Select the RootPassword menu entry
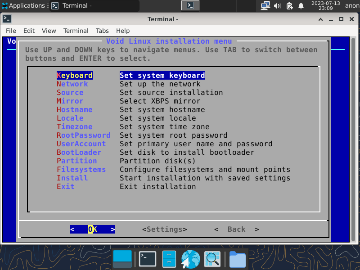Screen dimensions: 360x270 [84, 135]
